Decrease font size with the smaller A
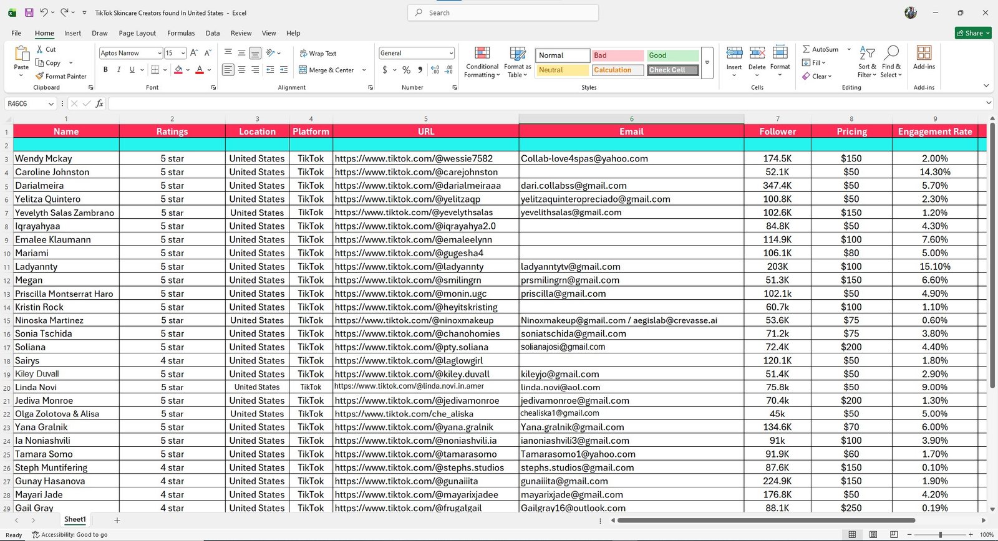The width and height of the screenshot is (998, 541). pyautogui.click(x=208, y=53)
